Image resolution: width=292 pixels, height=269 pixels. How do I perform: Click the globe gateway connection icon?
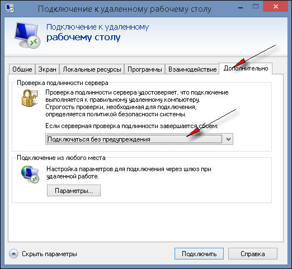pos(30,174)
